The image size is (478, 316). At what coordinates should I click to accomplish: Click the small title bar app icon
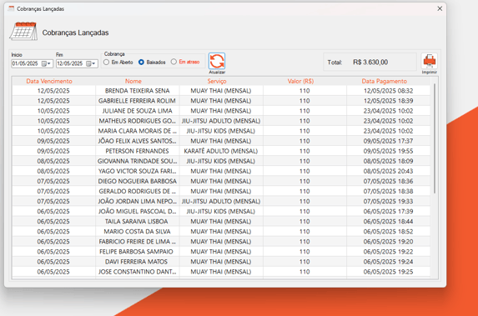point(12,8)
